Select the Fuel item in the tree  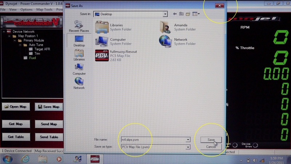click(32, 58)
